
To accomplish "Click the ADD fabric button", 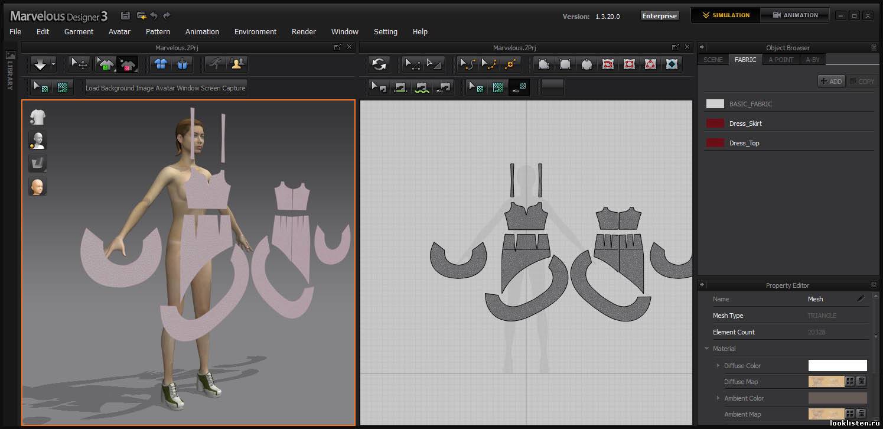I will [x=832, y=82].
